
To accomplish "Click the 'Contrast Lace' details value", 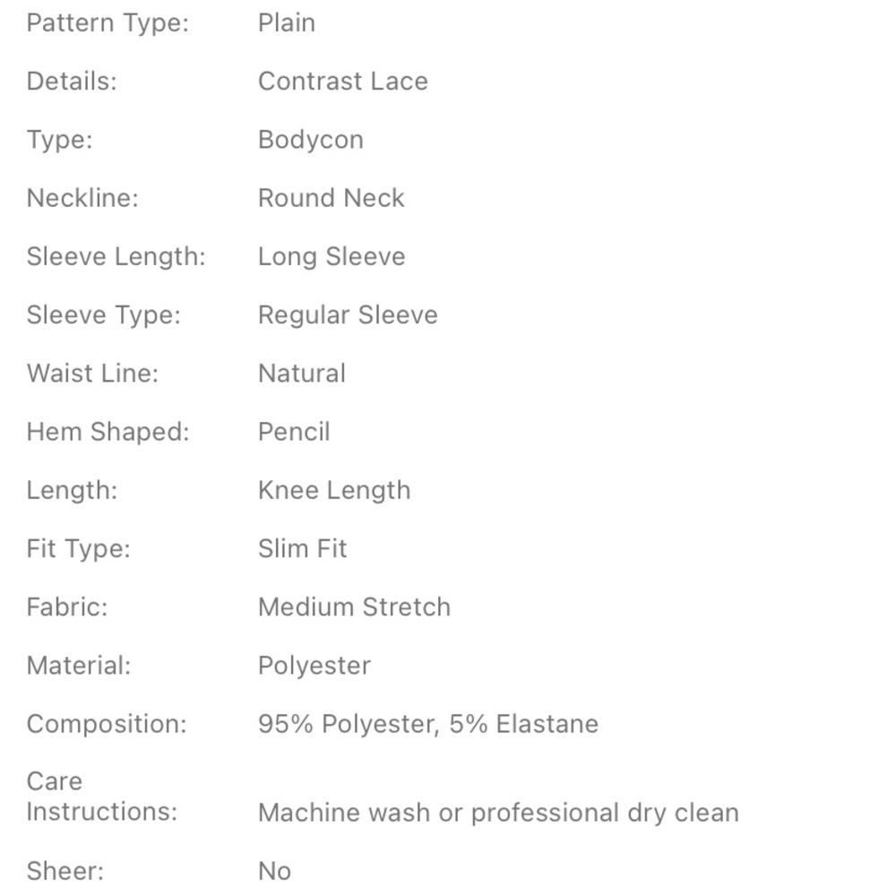I will point(343,82).
